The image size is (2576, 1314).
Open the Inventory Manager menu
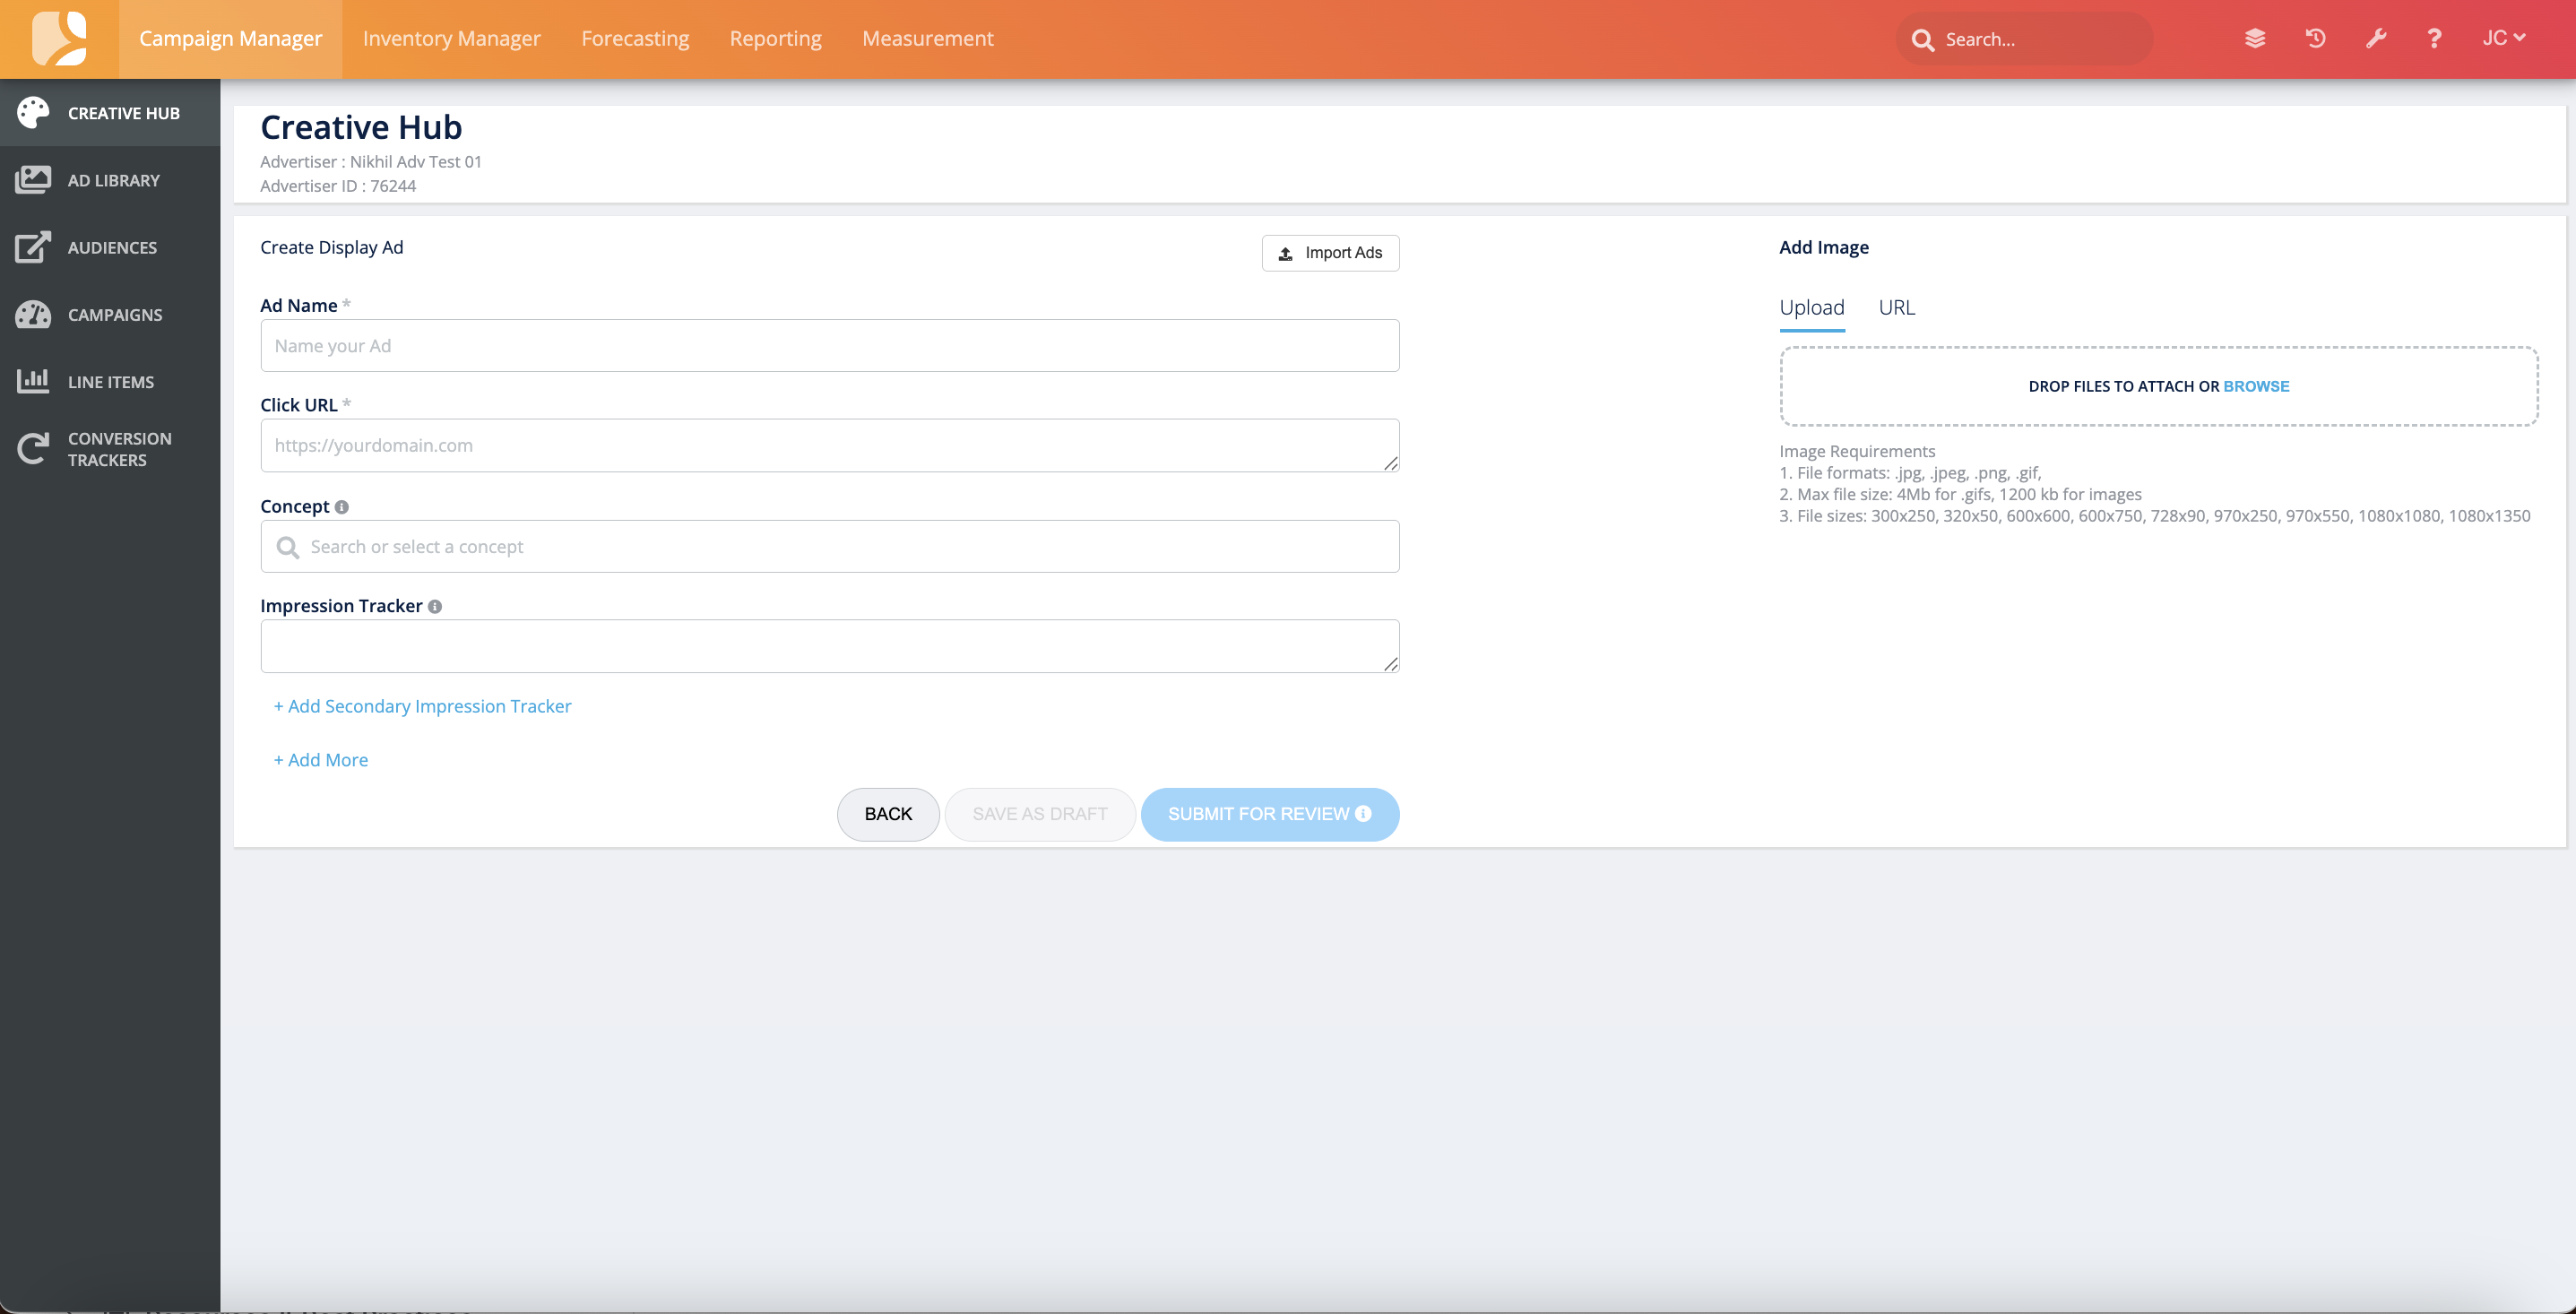(x=451, y=38)
